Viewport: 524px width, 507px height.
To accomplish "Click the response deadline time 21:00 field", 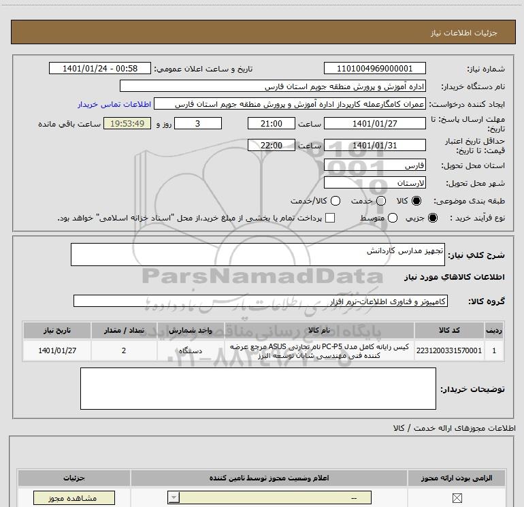I will click(x=272, y=123).
